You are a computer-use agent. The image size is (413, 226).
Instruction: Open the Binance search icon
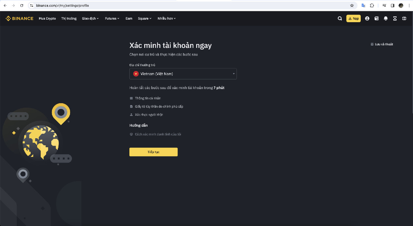(x=340, y=18)
